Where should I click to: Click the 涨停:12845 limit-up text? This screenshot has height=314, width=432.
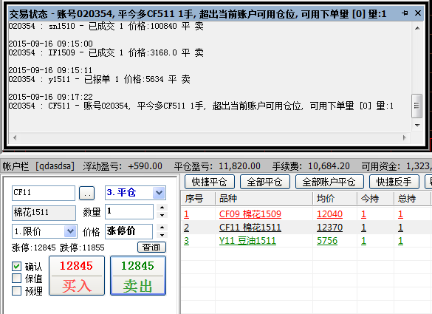(x=34, y=248)
